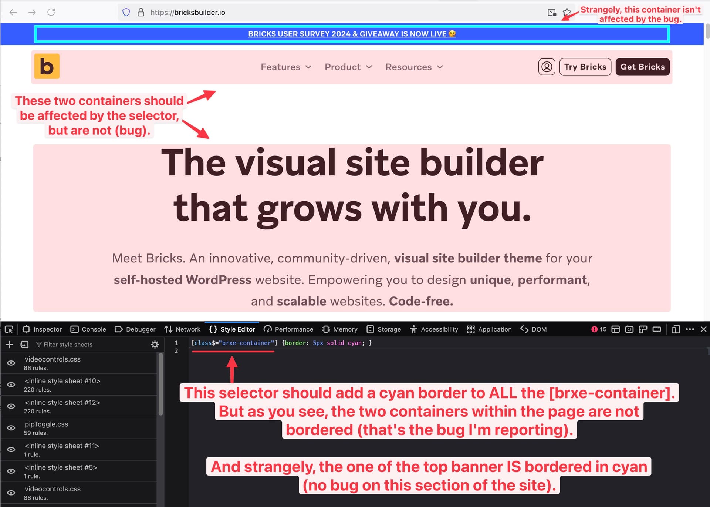Open the Network tab
This screenshot has height=507, width=710.
(182, 329)
